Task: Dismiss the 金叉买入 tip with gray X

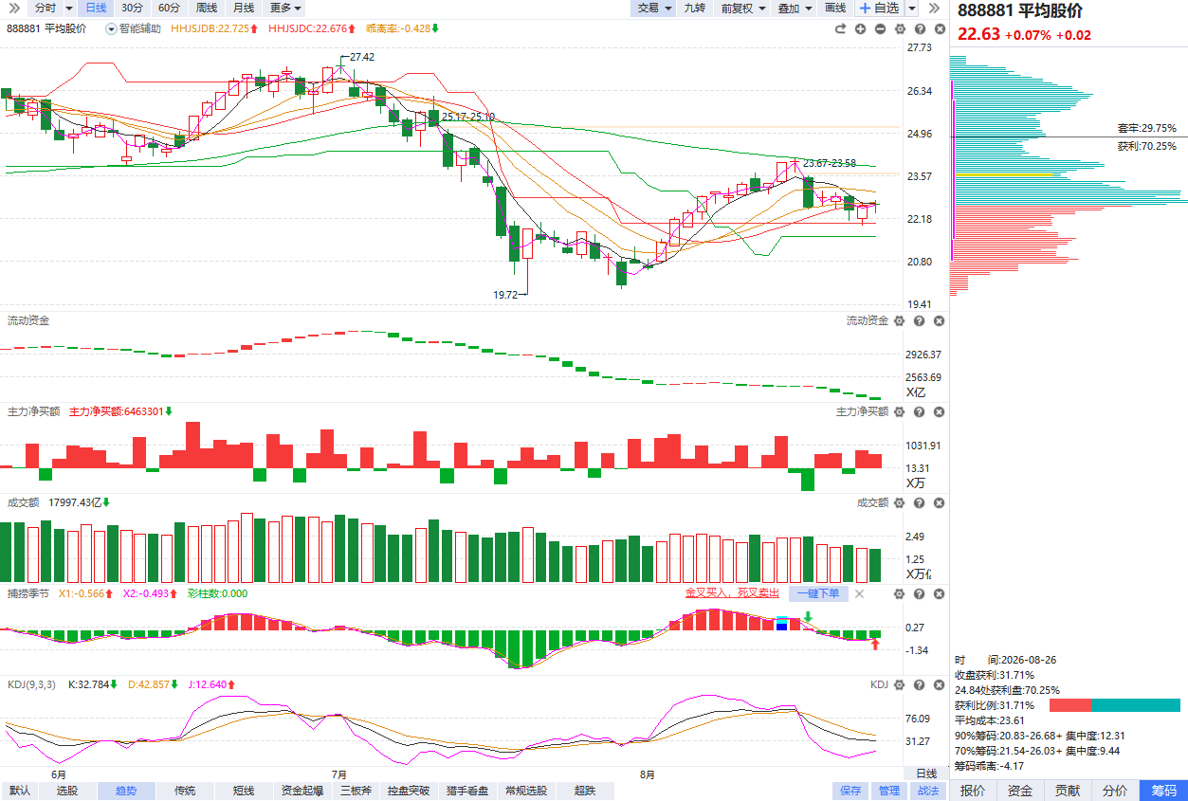Action: click(x=859, y=593)
